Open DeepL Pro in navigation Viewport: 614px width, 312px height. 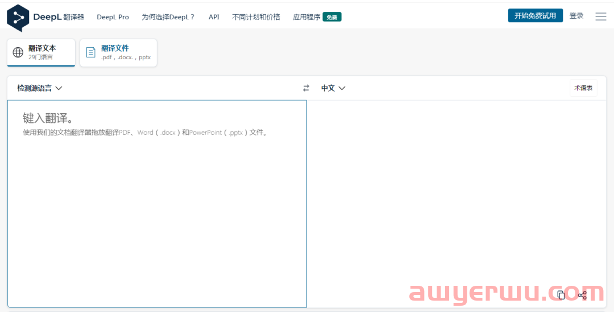pyautogui.click(x=113, y=17)
